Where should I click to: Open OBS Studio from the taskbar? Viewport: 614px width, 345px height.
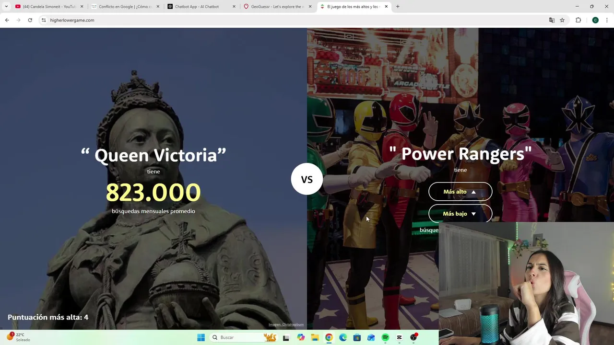click(413, 337)
